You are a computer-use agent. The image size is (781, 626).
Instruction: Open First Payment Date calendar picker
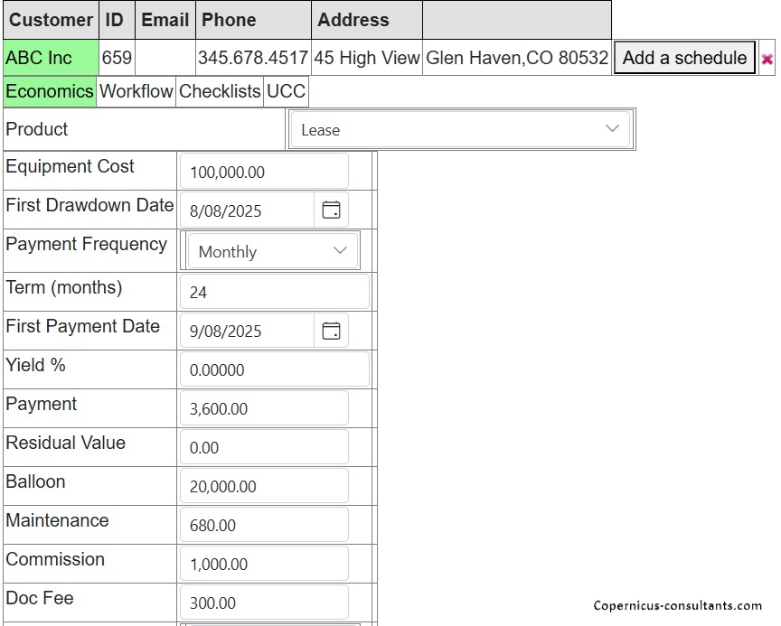(x=332, y=331)
